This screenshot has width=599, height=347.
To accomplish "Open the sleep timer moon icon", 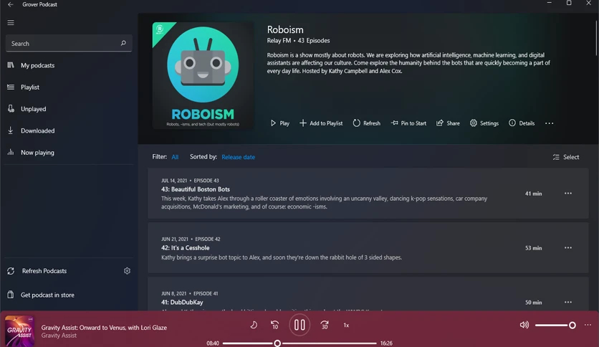I will [254, 325].
